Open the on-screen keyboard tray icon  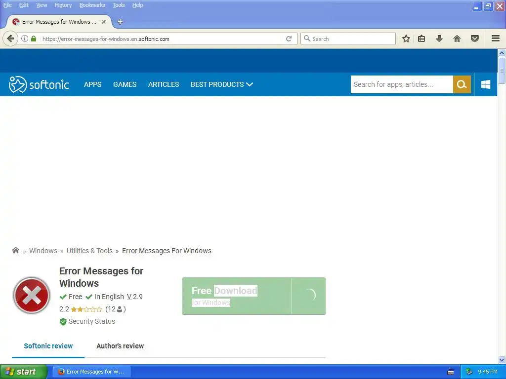click(451, 372)
